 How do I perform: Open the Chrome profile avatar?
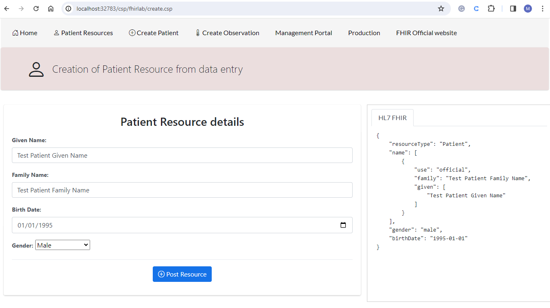(528, 9)
